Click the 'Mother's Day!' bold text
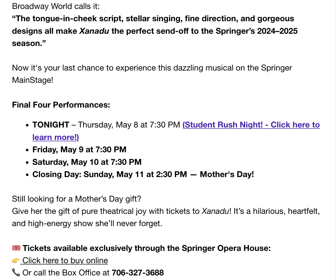 [x=227, y=174]
